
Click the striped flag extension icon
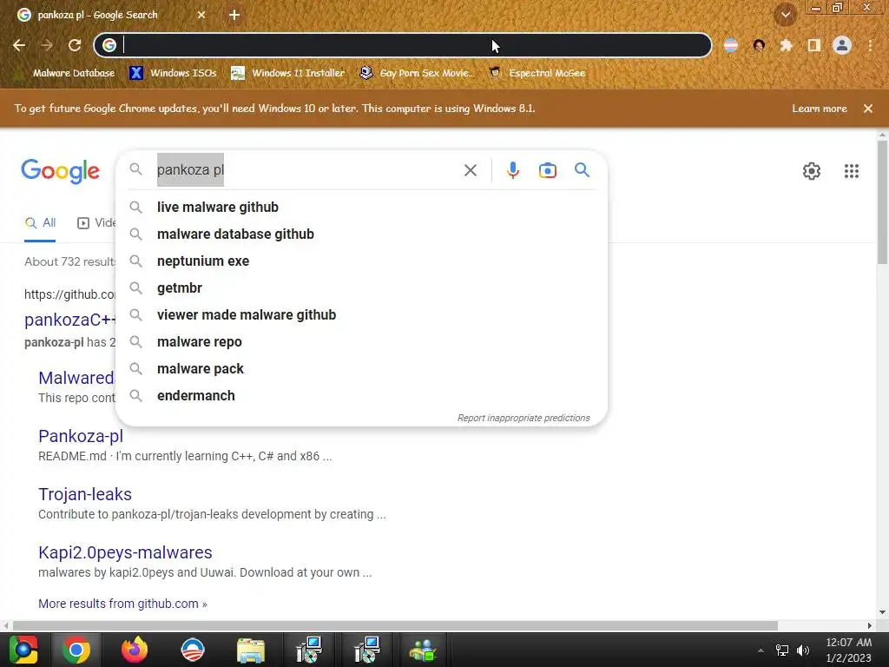click(x=731, y=45)
